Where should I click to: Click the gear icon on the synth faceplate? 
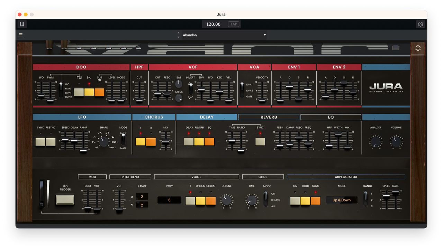tap(418, 48)
